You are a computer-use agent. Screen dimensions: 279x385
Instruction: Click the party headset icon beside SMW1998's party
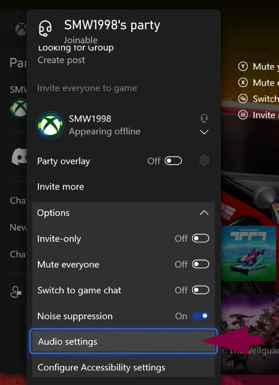45,28
